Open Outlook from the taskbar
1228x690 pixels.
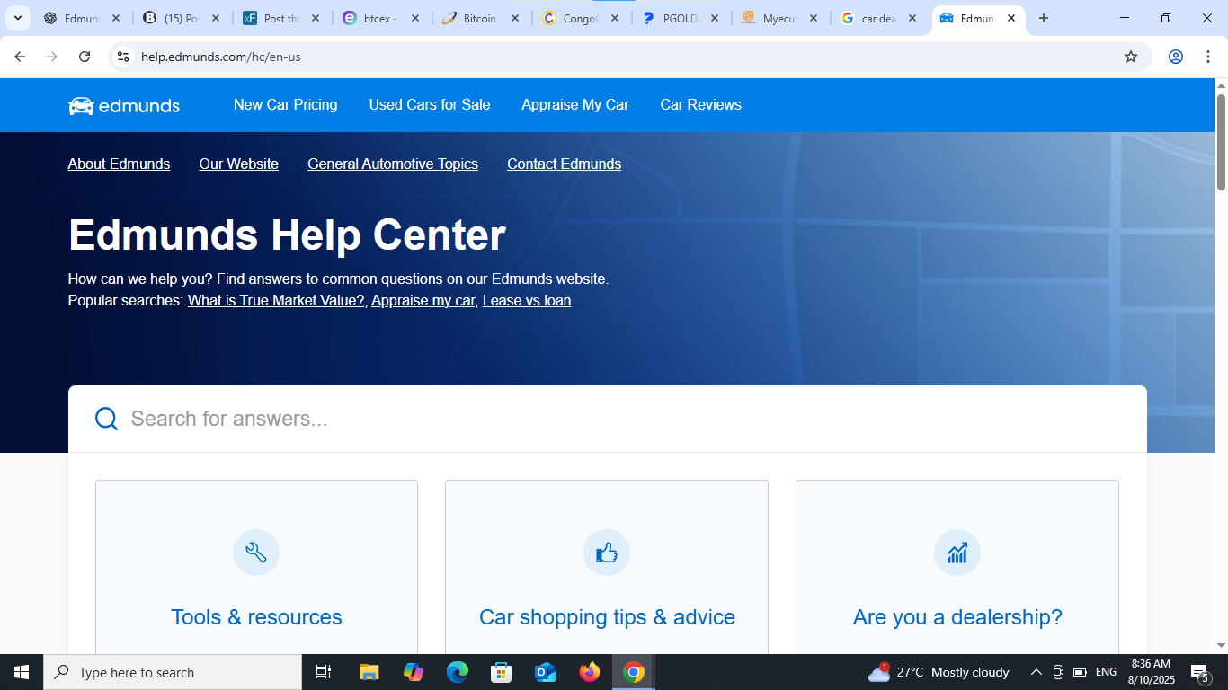click(546, 672)
